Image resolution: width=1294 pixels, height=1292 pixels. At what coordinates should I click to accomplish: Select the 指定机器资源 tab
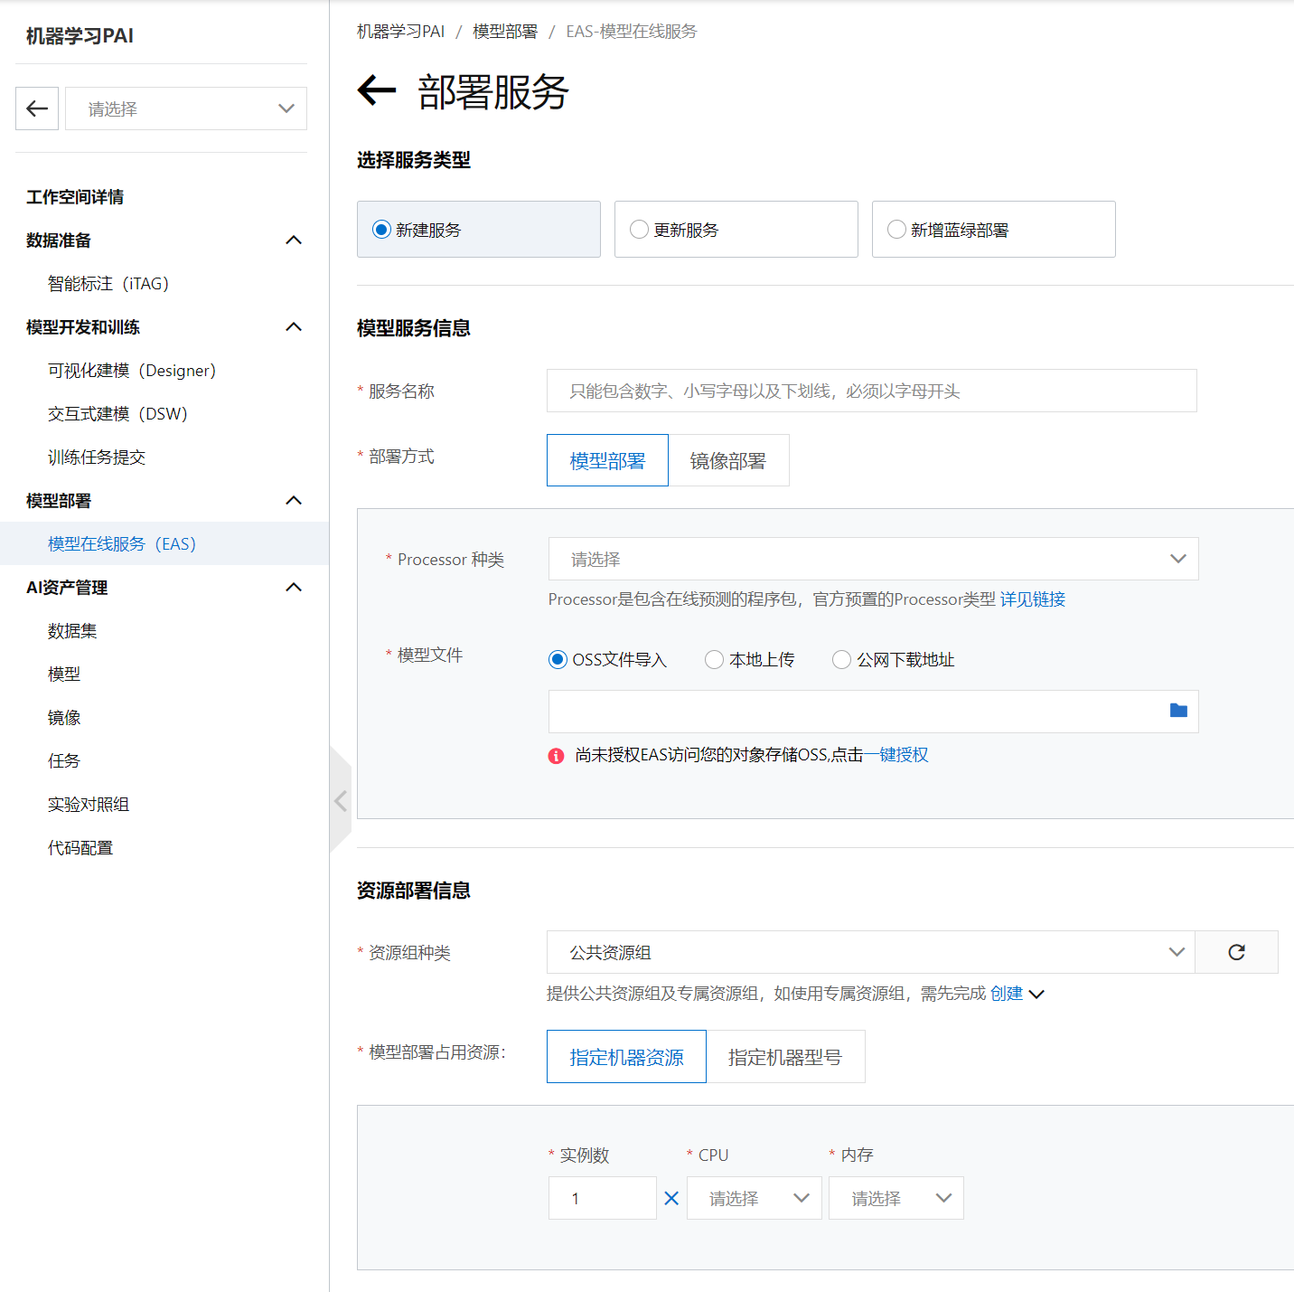point(626,1056)
